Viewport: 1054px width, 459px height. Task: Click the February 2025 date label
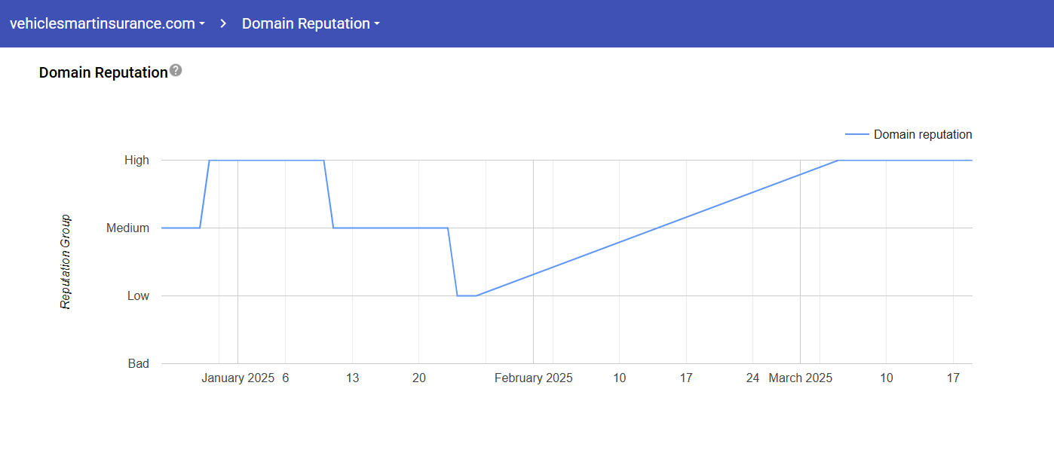click(x=533, y=378)
